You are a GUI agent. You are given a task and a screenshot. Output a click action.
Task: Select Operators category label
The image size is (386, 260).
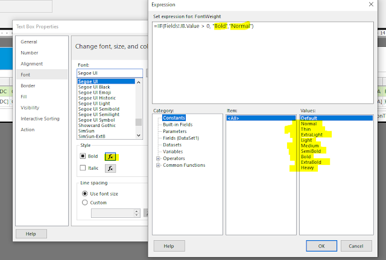(174, 158)
